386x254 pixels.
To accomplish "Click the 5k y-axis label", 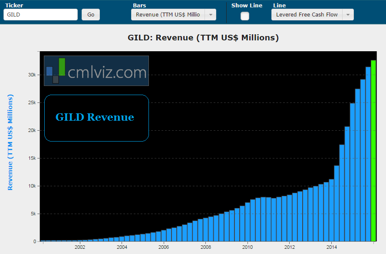I will (33, 214).
